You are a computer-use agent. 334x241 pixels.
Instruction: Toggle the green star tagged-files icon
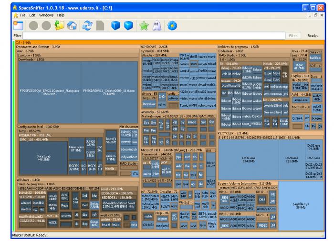pyautogui.click(x=143, y=26)
